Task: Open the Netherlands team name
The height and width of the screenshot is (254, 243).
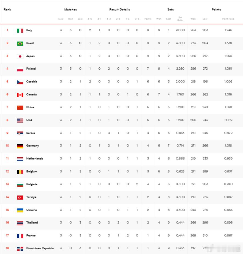Action: coord(35,158)
